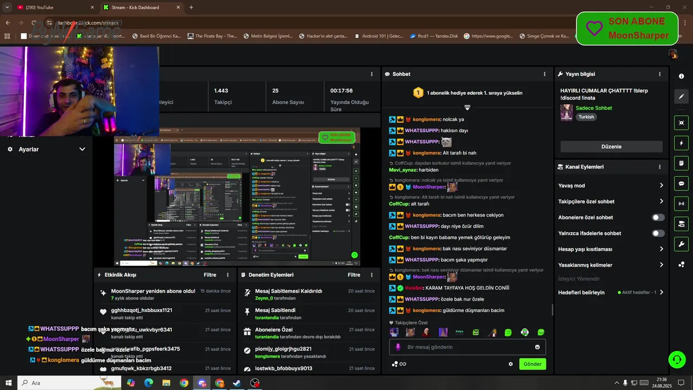The image size is (693, 390).
Task: Open Sohbet panel three-dot menu
Action: 545,74
